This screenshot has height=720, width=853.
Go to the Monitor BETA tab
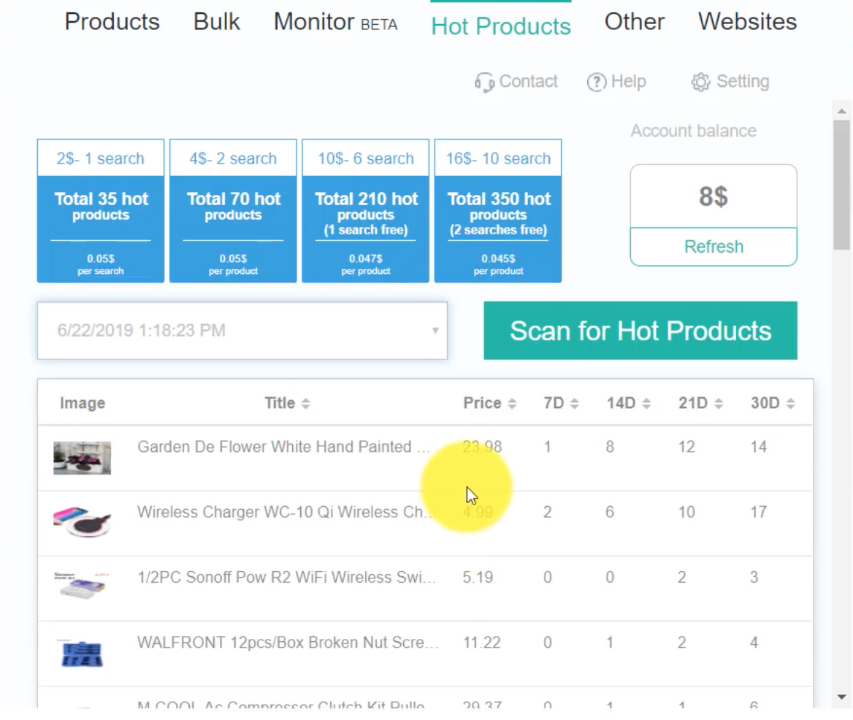click(x=335, y=22)
